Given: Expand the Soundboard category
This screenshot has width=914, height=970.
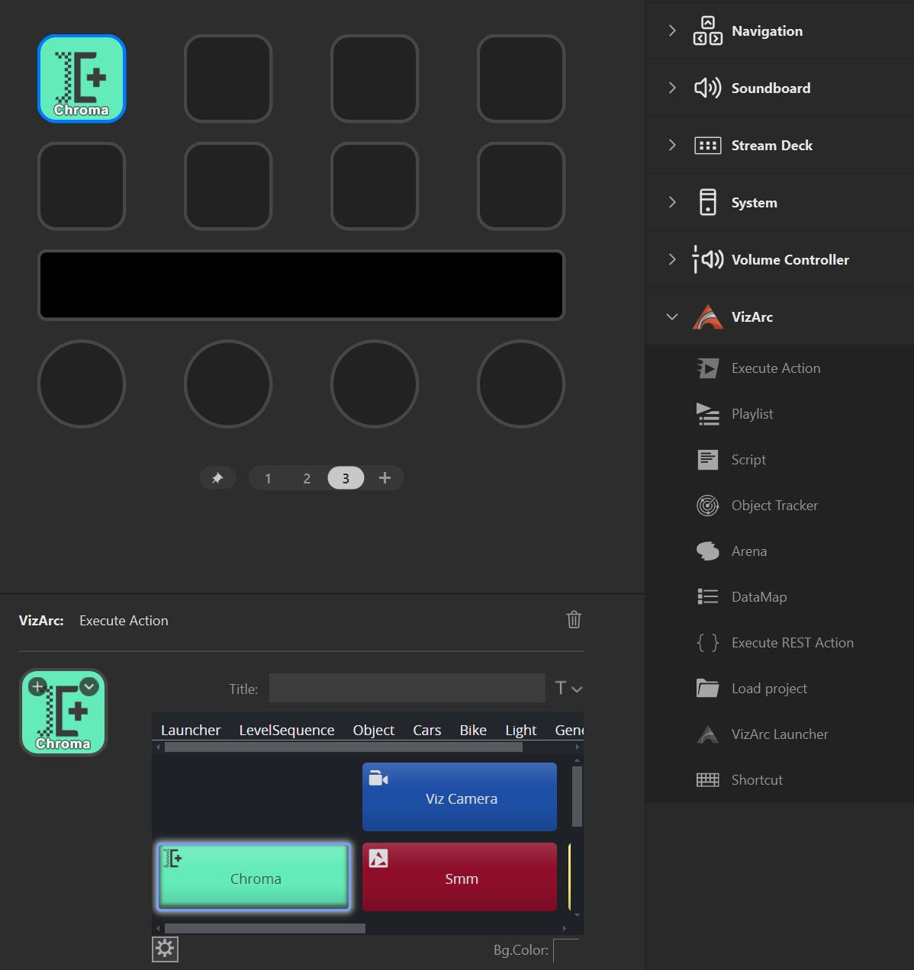Looking at the screenshot, I should [672, 88].
